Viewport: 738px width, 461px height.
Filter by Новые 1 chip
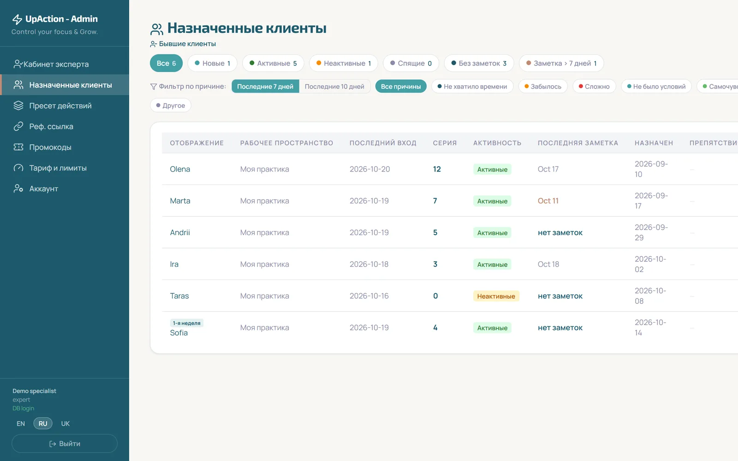coord(212,63)
